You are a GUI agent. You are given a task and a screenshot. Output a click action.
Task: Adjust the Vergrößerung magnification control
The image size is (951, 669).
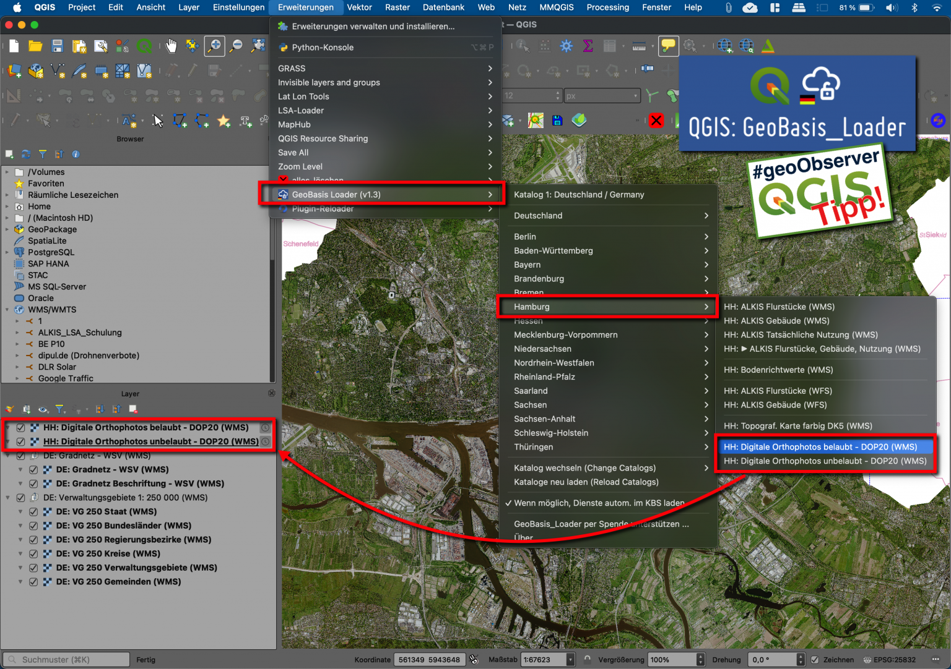677,659
